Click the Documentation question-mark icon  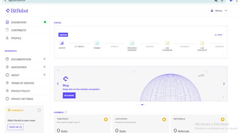click(x=7, y=59)
